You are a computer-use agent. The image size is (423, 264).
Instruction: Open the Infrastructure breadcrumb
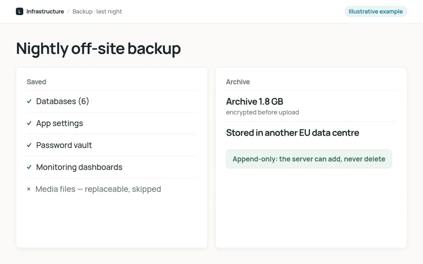pos(45,11)
